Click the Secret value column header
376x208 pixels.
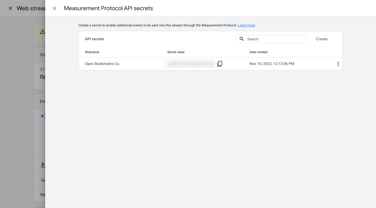176,52
